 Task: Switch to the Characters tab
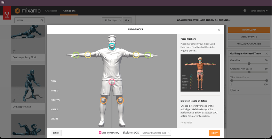(51, 11)
